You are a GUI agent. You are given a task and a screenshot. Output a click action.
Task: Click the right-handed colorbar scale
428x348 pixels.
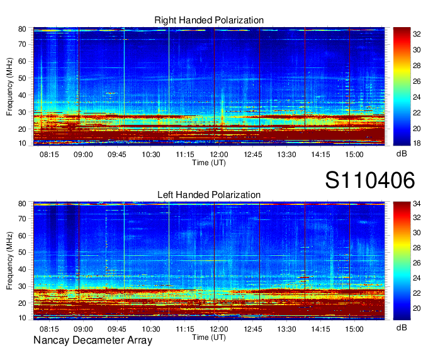point(402,86)
